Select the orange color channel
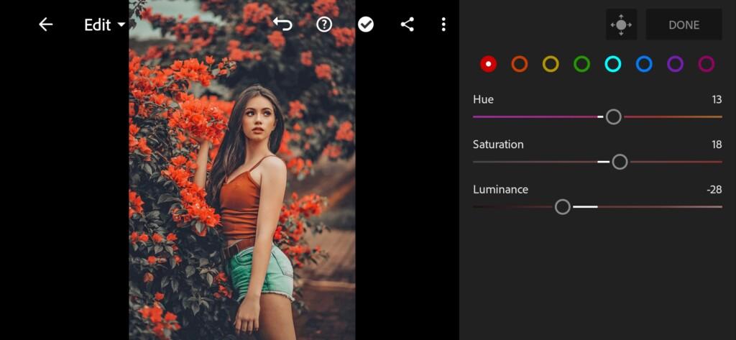Screen dimensions: 736x340 click(520, 64)
